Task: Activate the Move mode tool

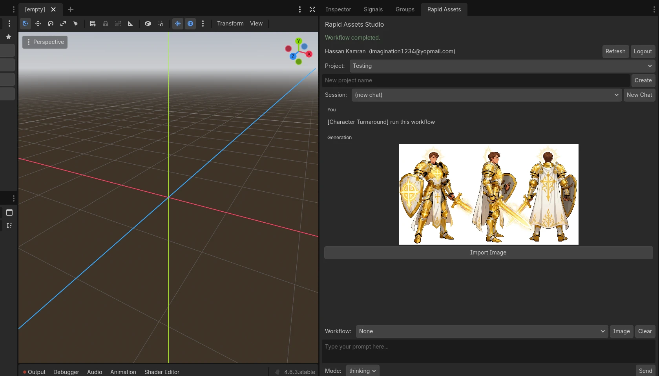Action: click(x=38, y=24)
